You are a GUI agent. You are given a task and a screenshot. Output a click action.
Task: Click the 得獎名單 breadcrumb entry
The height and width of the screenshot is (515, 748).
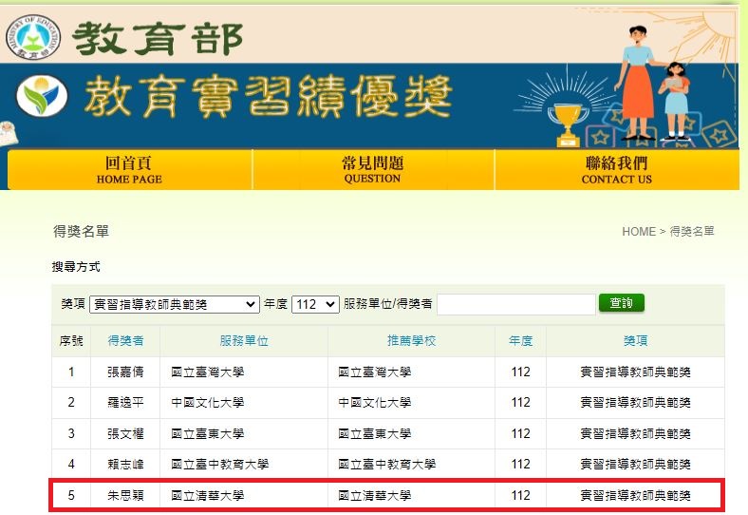[692, 232]
